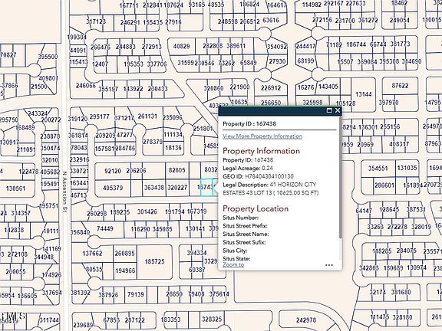Select parcel 131035 on the map
This screenshot has width=442, height=331.
[407, 168]
